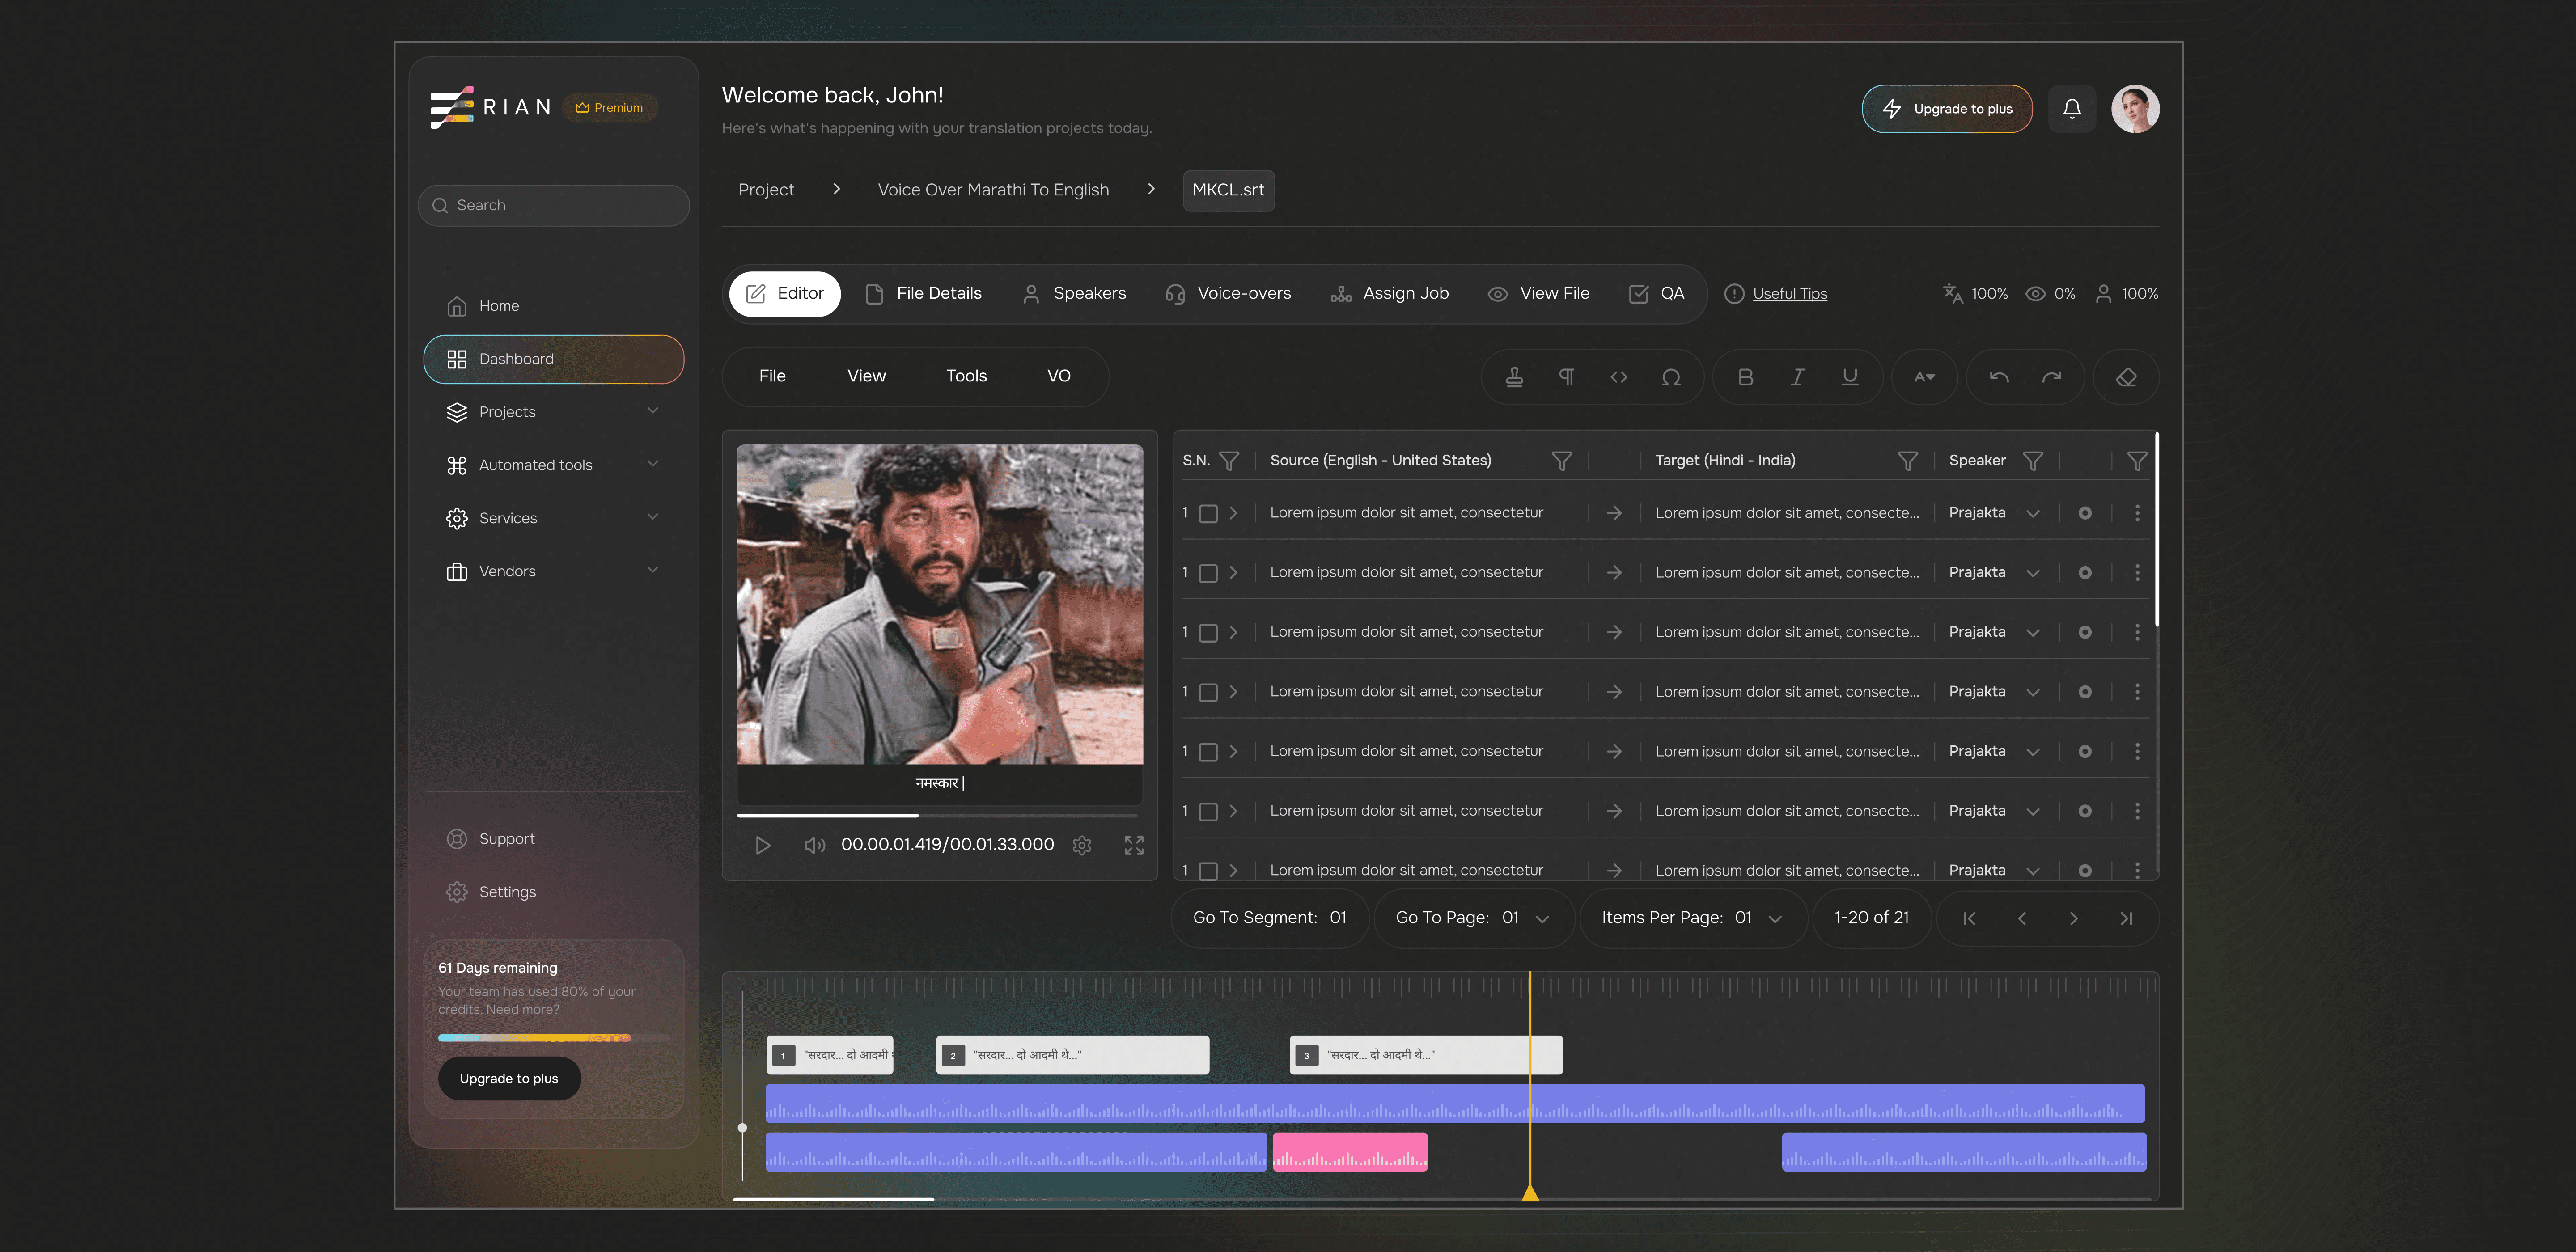2576x1252 pixels.
Task: Tick the third segment row checkbox
Action: 1208,632
